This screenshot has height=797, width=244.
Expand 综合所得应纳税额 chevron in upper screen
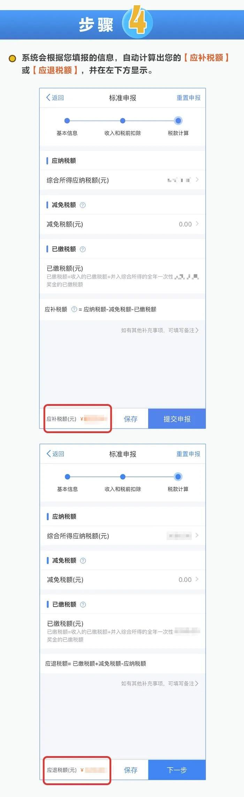tap(197, 180)
